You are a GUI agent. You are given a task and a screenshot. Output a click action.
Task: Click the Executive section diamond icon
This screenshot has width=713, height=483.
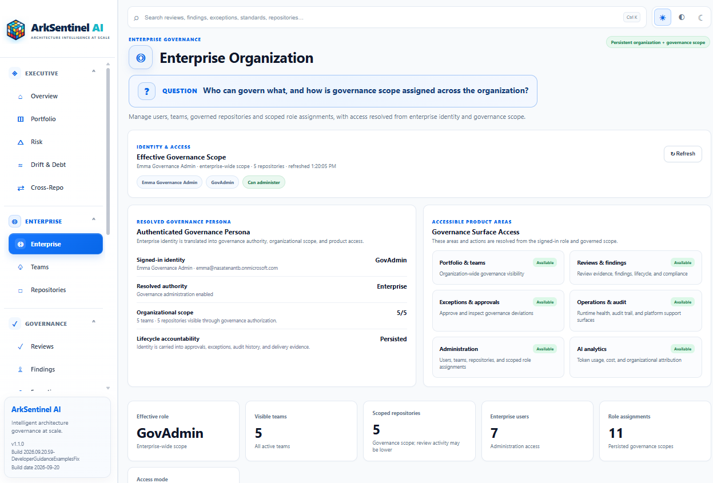[15, 73]
